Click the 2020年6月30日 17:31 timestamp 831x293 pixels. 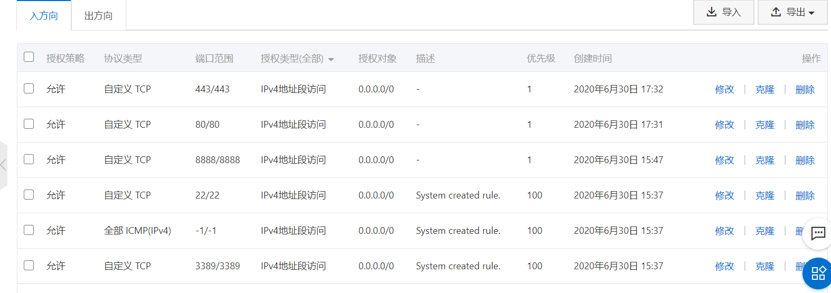[x=618, y=125]
